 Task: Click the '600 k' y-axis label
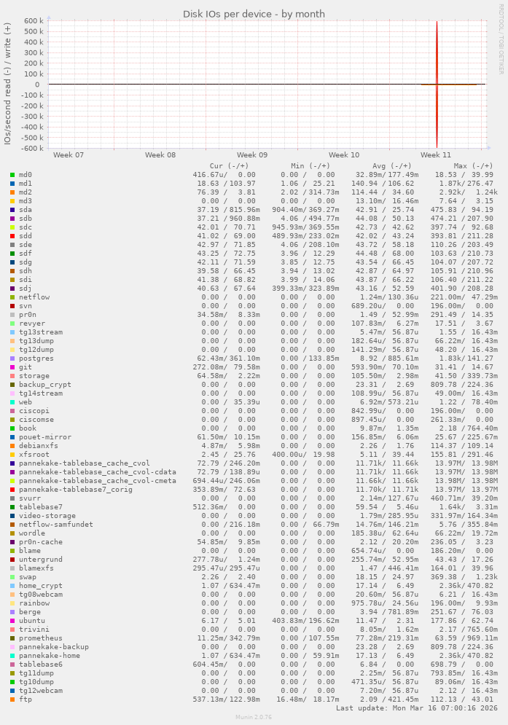point(34,21)
